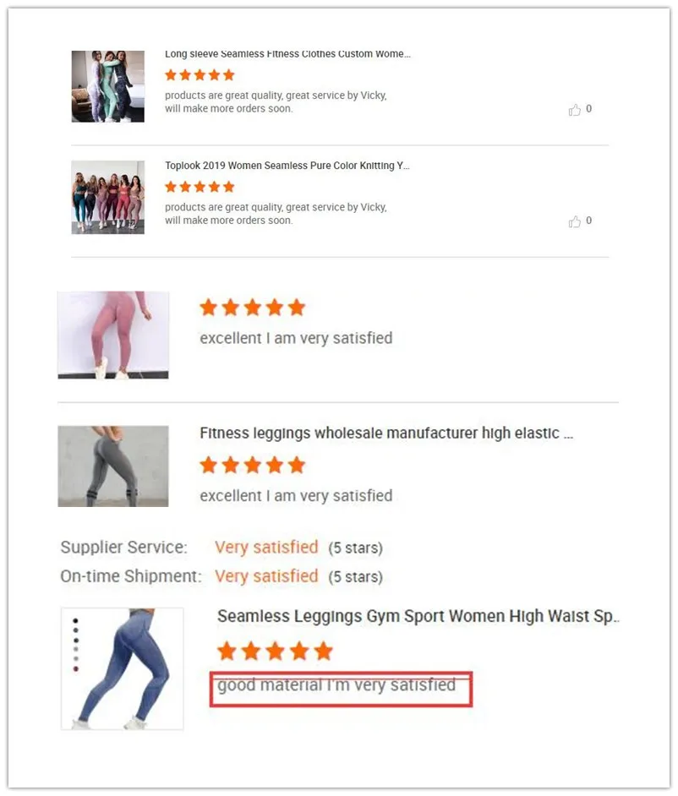
Task: Select the top black color dot swatch
Action: click(76, 620)
